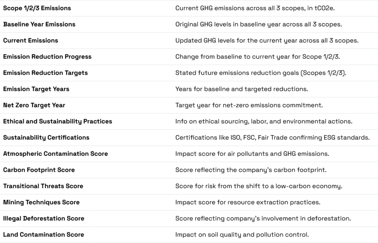This screenshot has height=243, width=378.
Task: Select the Mining Techniques Score row
Action: click(x=41, y=202)
